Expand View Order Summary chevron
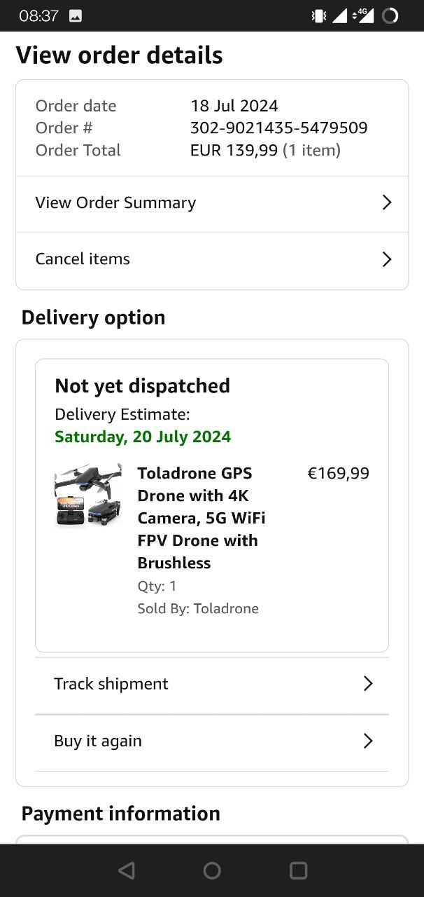 coord(386,203)
